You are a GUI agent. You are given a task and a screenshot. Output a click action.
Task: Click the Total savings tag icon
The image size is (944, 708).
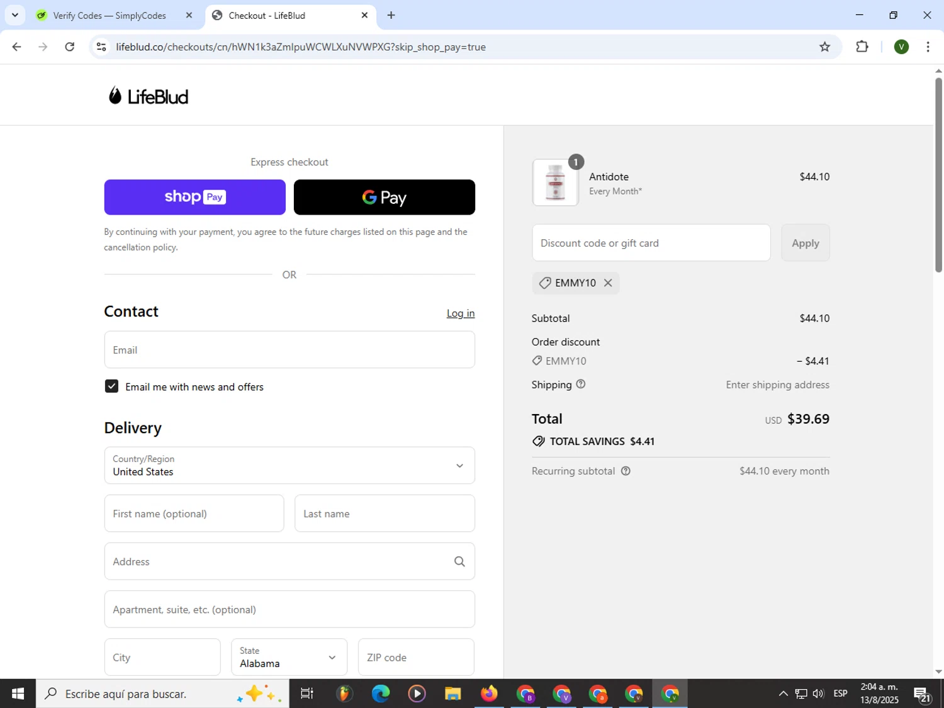tap(539, 441)
